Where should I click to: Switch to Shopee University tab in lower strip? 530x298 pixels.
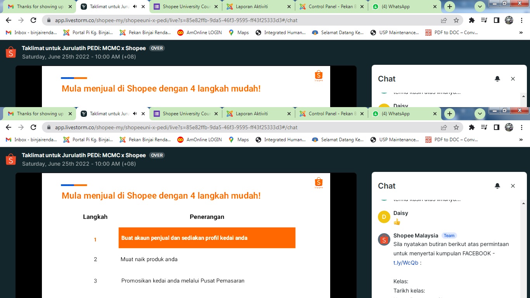[x=186, y=114]
